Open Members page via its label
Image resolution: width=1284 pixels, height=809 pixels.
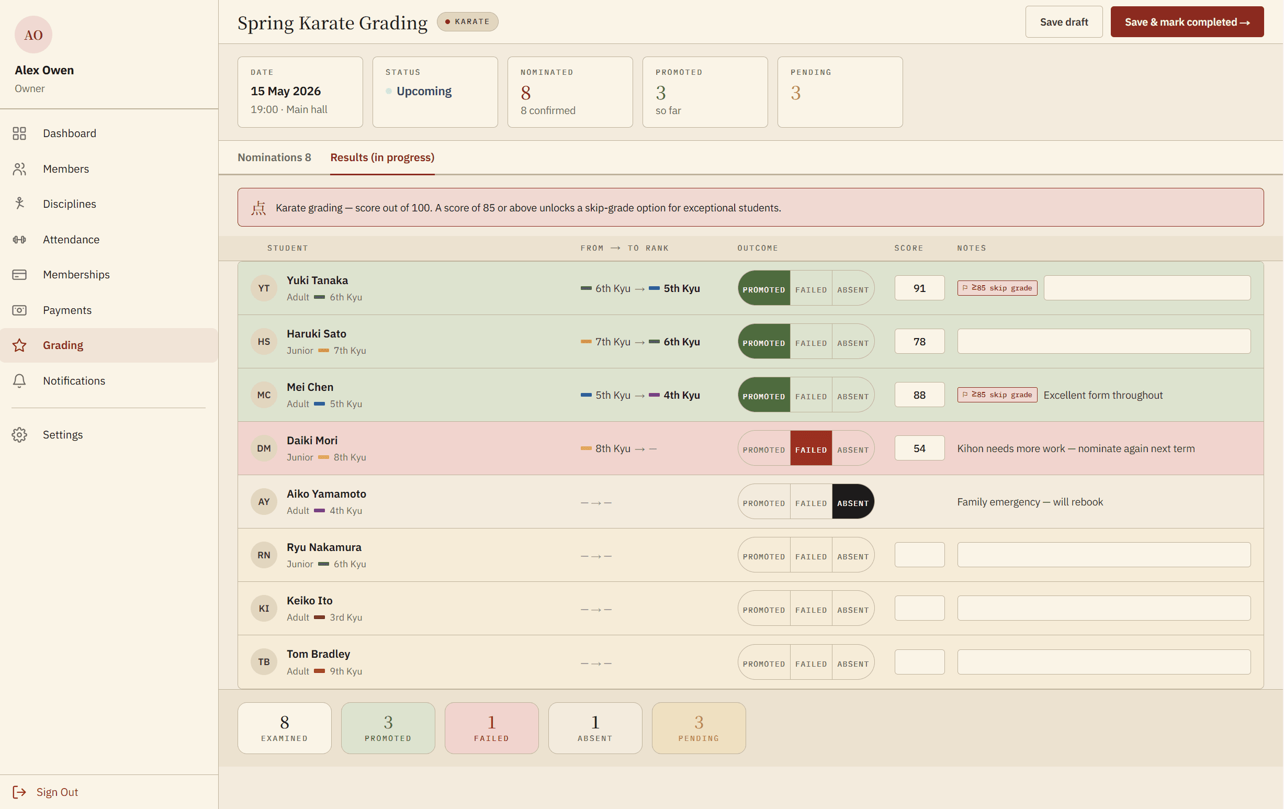pyautogui.click(x=66, y=169)
